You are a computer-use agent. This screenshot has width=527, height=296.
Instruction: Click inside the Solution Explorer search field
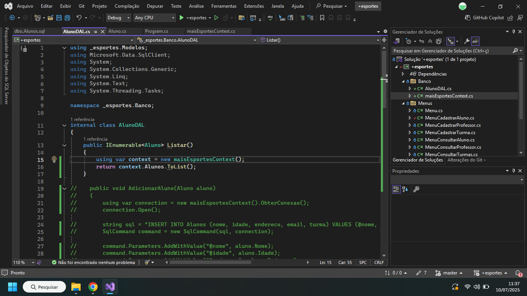(x=452, y=50)
